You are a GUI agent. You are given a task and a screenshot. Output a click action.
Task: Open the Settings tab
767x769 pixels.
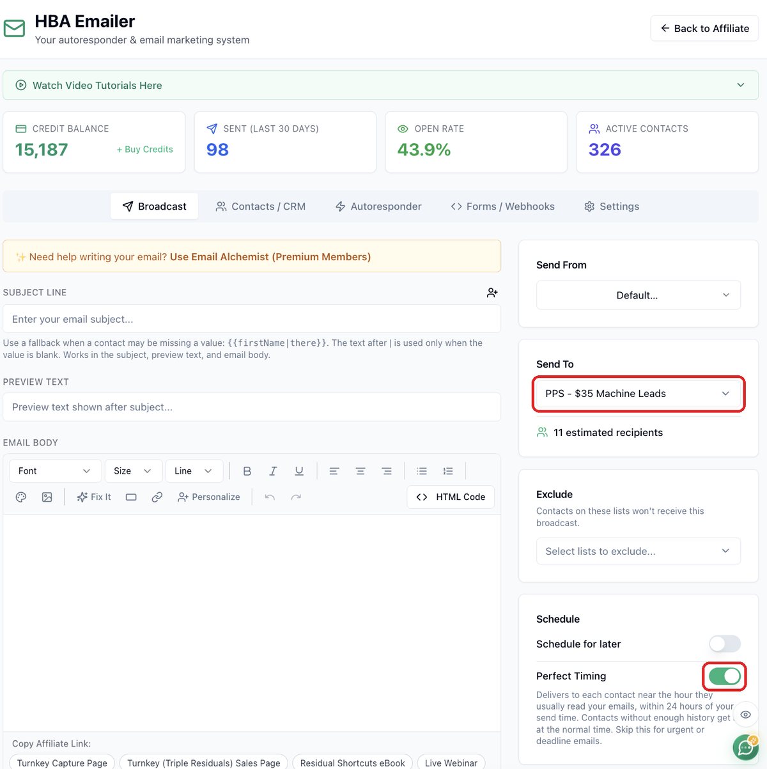tap(612, 206)
